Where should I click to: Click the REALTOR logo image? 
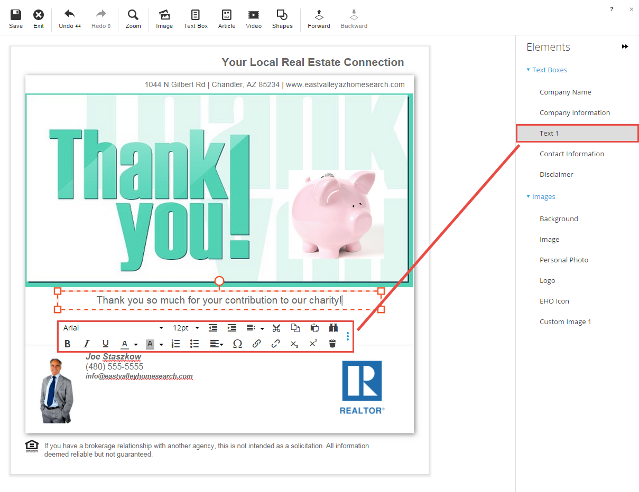[x=362, y=387]
